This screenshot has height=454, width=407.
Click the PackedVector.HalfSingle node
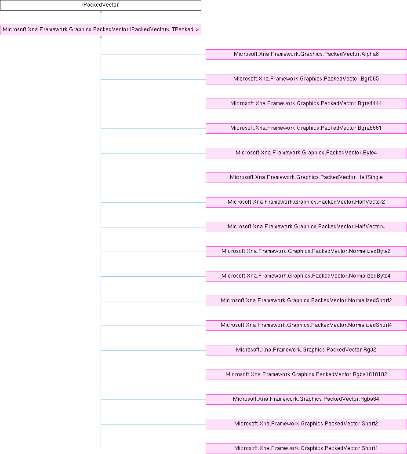pyautogui.click(x=306, y=178)
